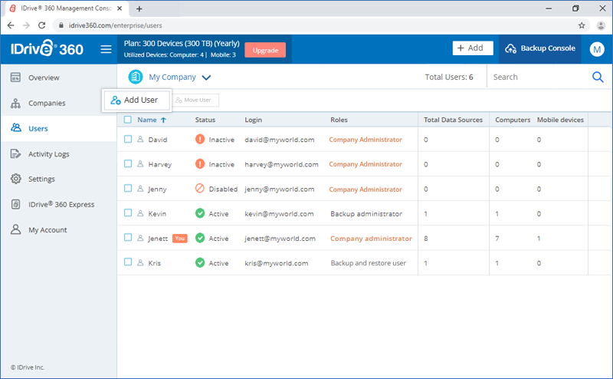Click David's inactive status icon
The width and height of the screenshot is (613, 379).
200,139
